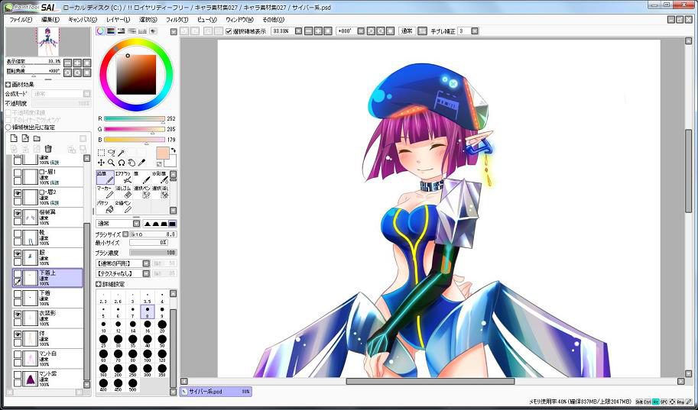
Task: Hide the 体 layer with its eye icon
Action: 18,334
